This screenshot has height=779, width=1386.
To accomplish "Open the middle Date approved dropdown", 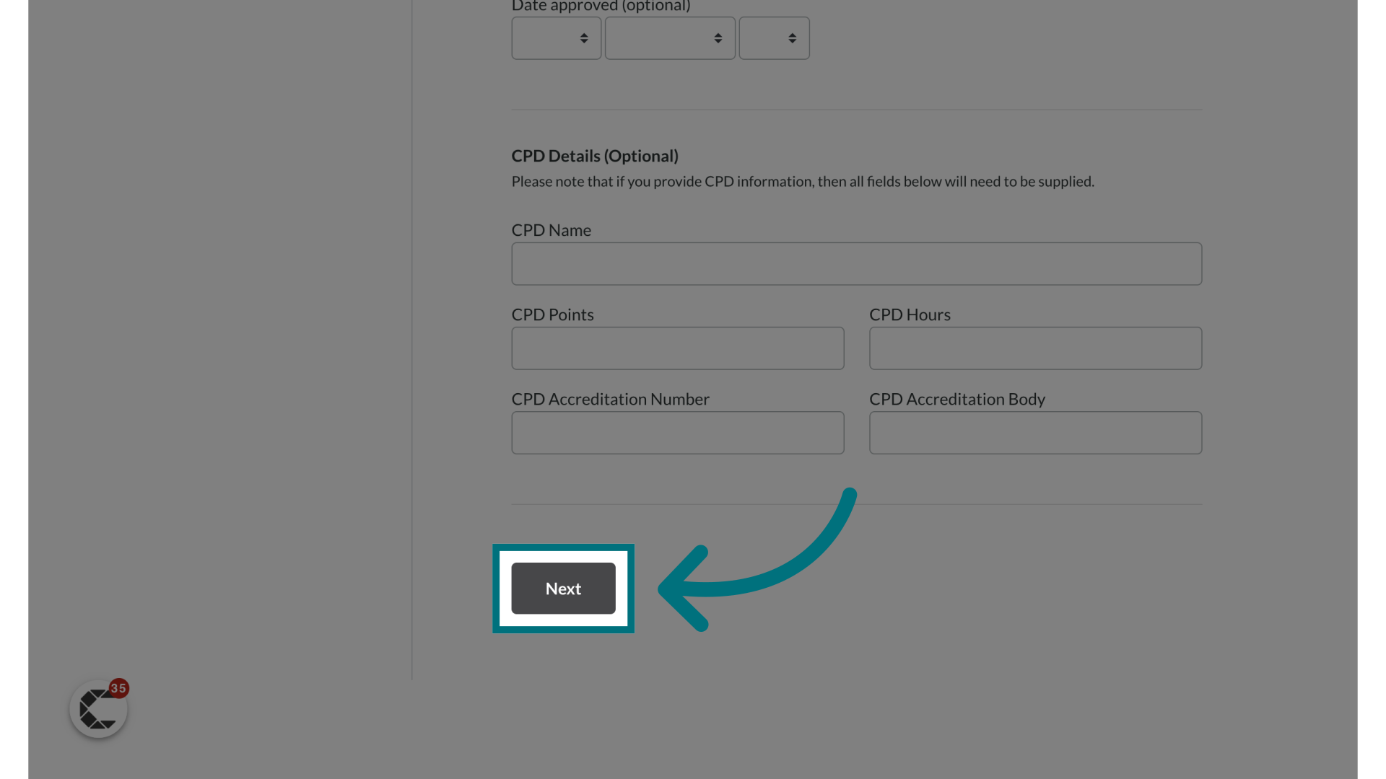I will coord(670,38).
